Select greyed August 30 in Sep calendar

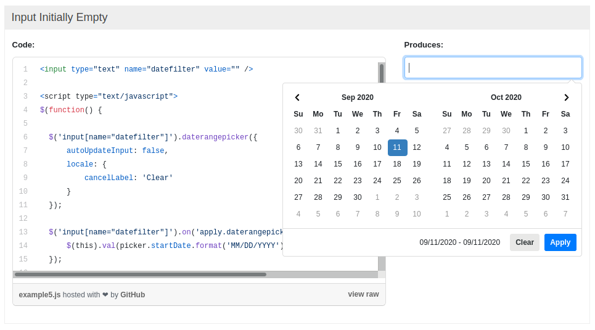[298, 131]
